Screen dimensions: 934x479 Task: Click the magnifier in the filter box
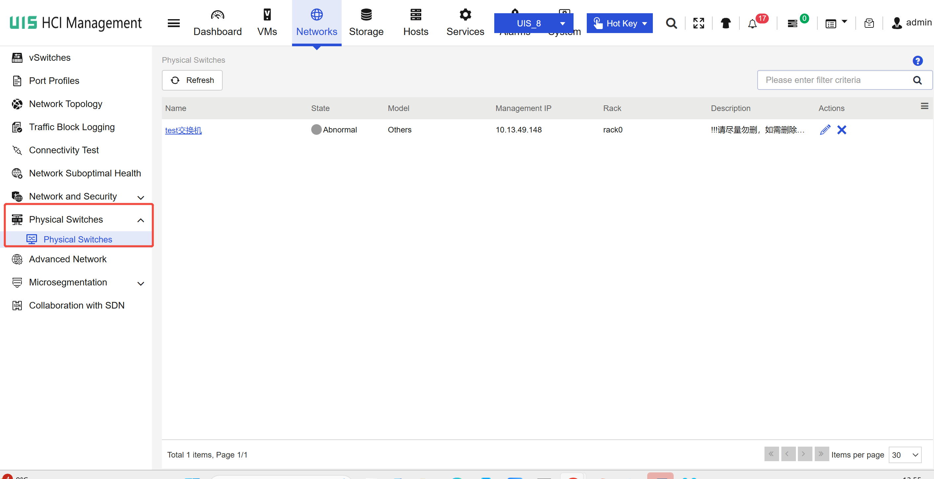coord(917,80)
